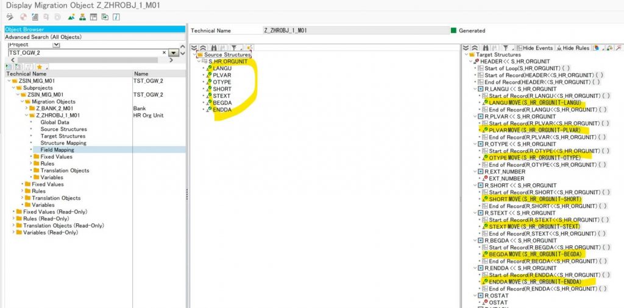The height and width of the screenshot is (308, 624).
Task: Expand all nodes in Source Structures pane
Action: pos(194,47)
